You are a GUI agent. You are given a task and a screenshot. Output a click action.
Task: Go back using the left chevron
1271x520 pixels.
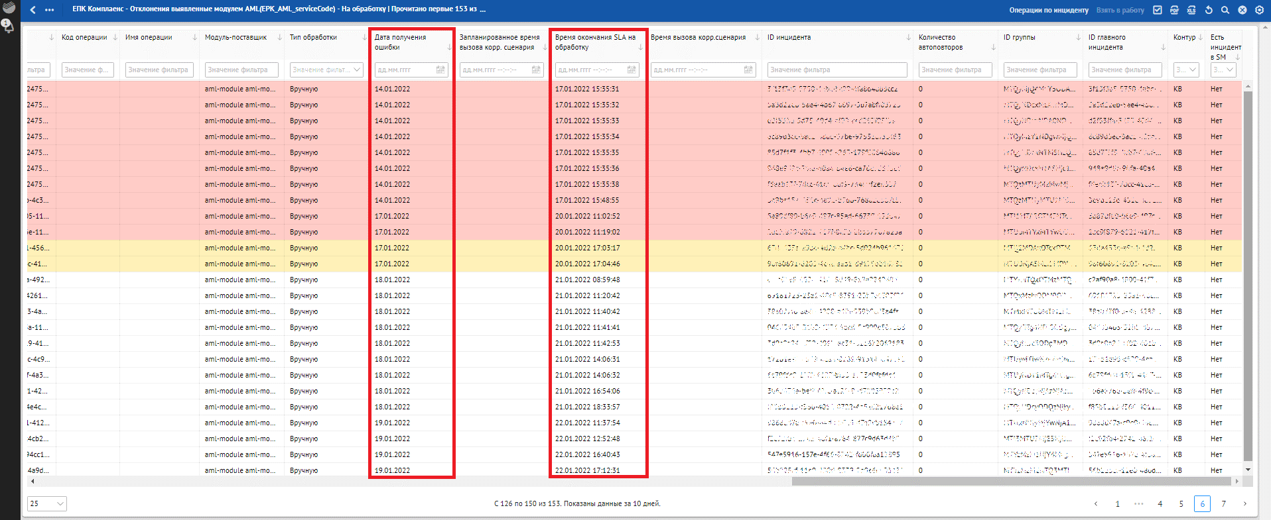[x=33, y=10]
